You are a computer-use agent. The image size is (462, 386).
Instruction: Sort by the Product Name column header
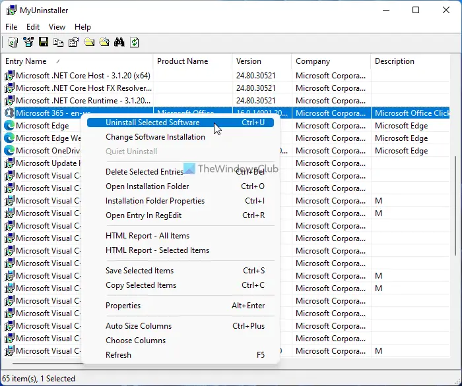pyautogui.click(x=193, y=61)
